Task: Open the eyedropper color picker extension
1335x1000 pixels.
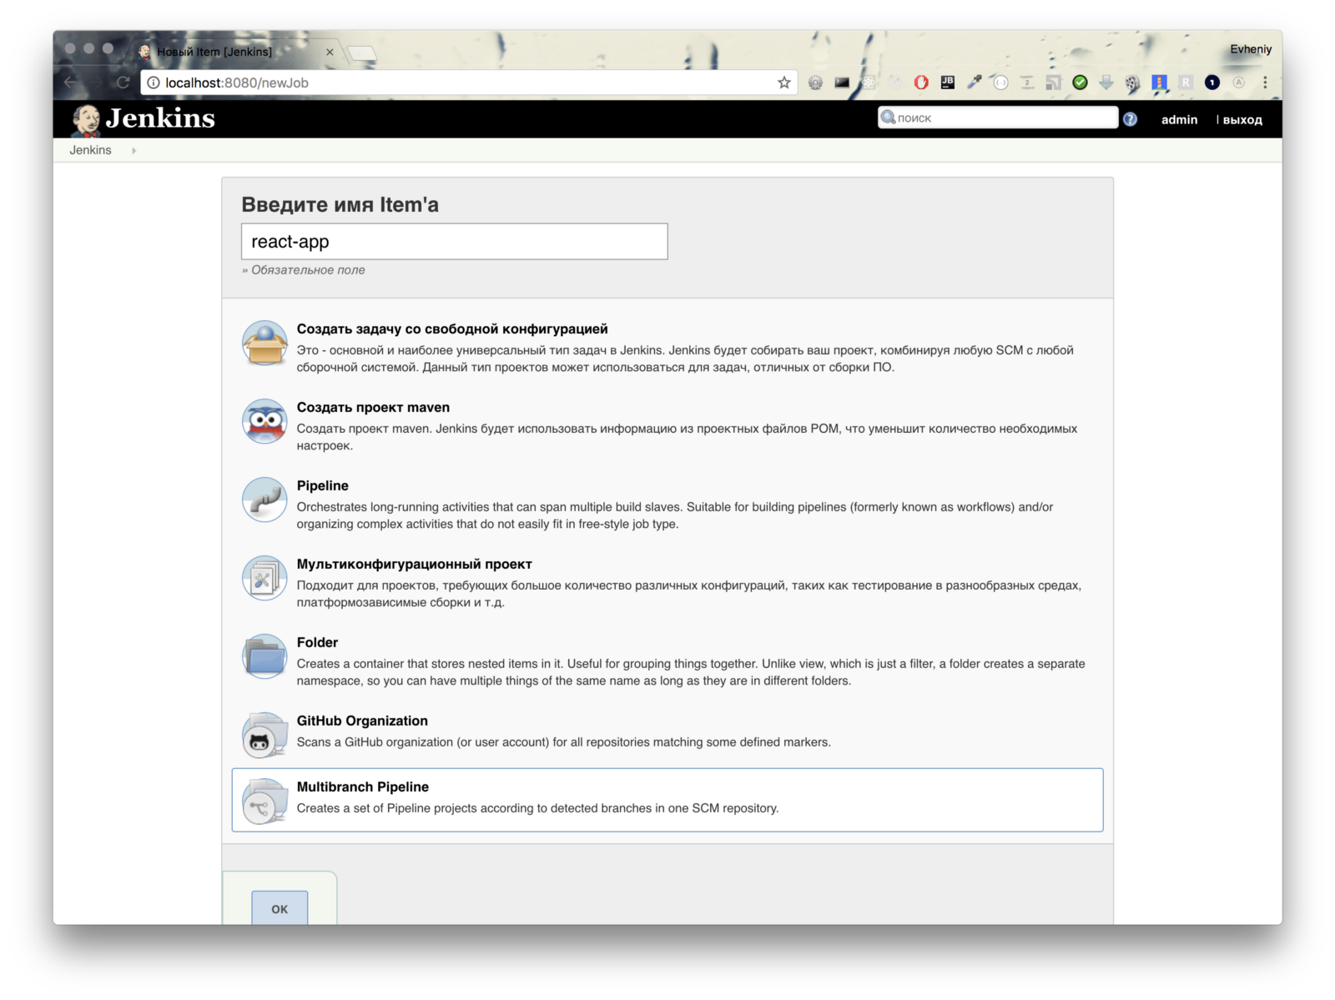Action: (x=974, y=83)
